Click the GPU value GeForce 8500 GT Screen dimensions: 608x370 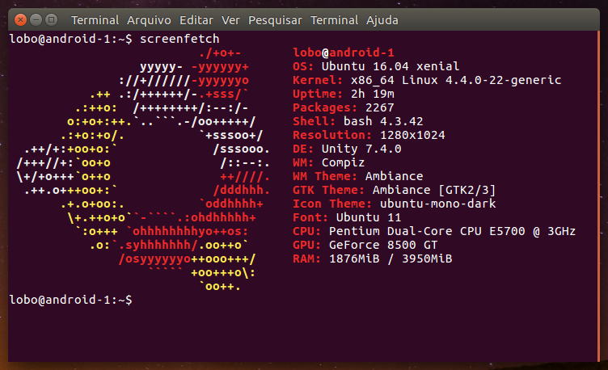click(383, 245)
